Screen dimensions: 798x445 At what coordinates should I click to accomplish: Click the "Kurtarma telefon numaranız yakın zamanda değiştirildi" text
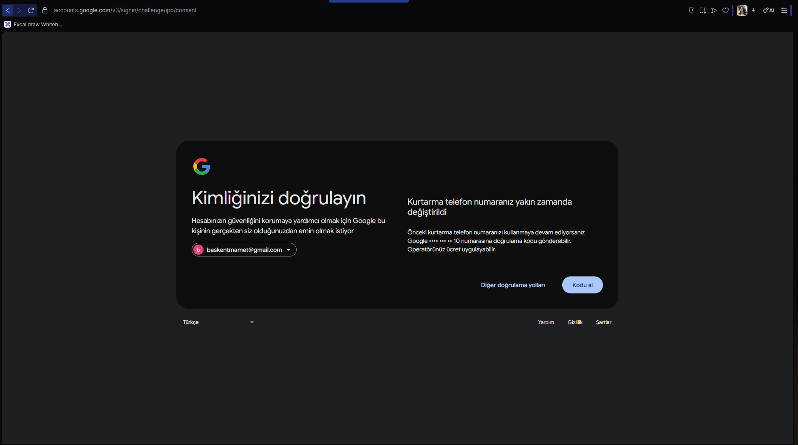point(490,207)
